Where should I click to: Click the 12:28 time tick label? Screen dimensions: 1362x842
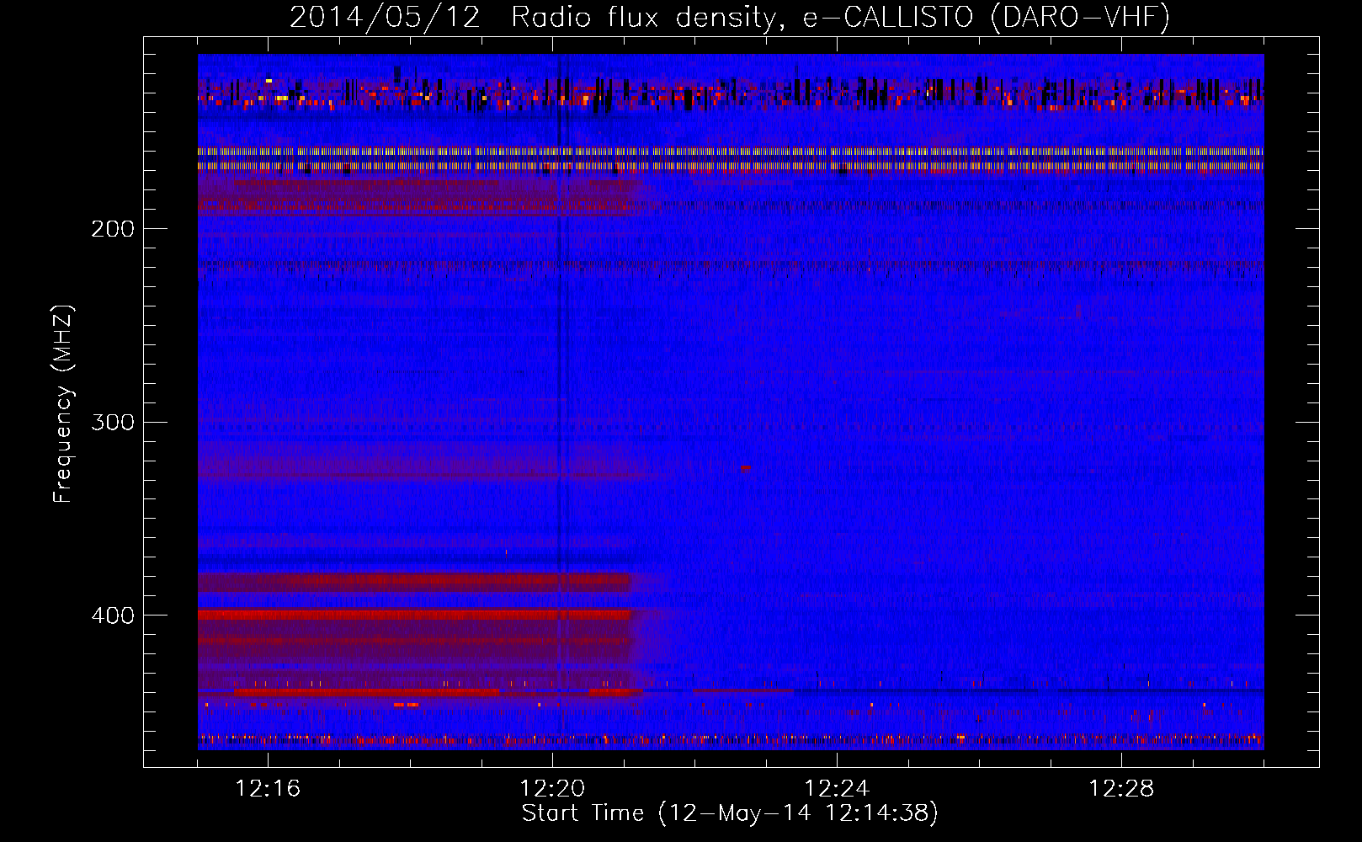tap(1121, 789)
